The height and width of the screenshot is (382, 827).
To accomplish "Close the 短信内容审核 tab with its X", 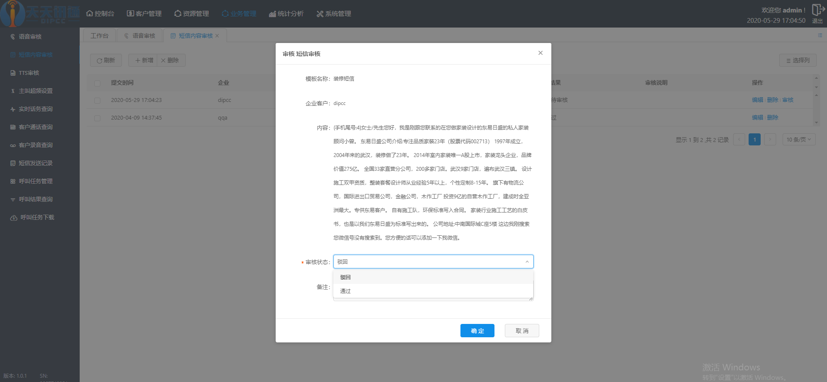I will click(218, 36).
